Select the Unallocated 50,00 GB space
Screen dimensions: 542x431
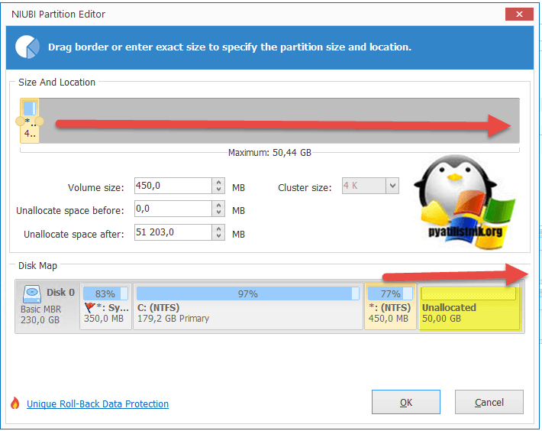(469, 306)
